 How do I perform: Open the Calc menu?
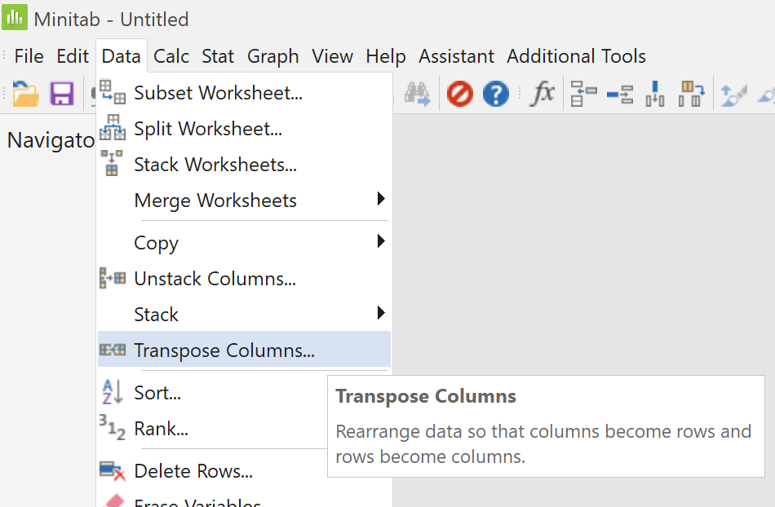171,56
